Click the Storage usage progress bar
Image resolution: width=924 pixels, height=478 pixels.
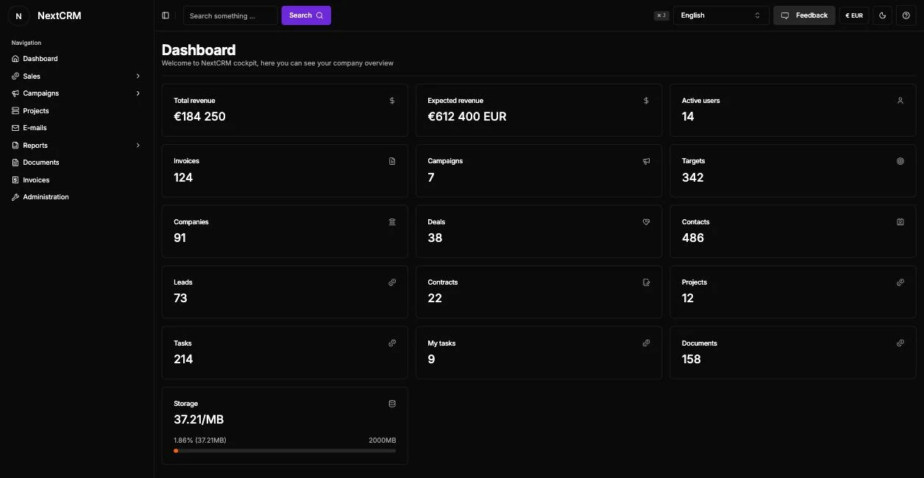(285, 451)
